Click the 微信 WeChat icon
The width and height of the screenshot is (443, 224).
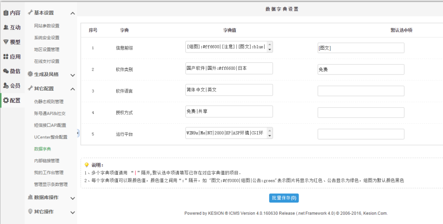(x=6, y=71)
